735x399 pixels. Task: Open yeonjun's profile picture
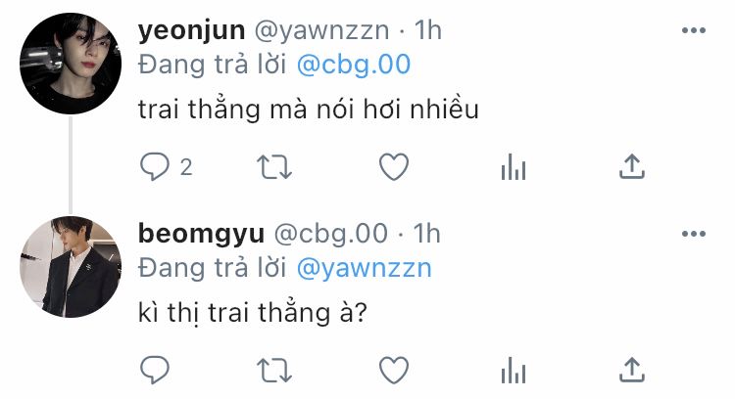pos(71,64)
